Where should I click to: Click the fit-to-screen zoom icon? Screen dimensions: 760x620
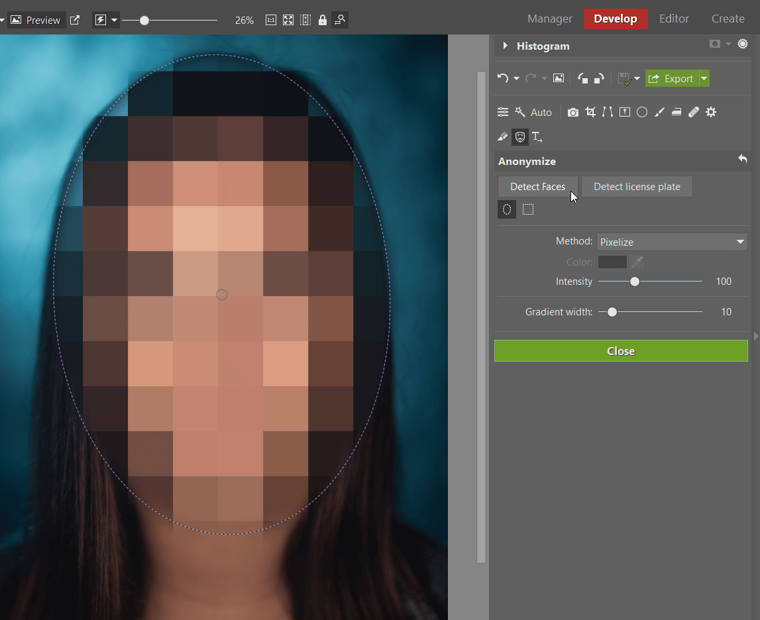[288, 20]
